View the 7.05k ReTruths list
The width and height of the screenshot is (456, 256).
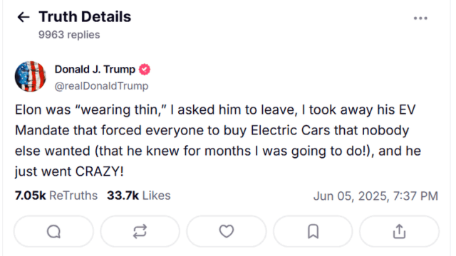pyautogui.click(x=56, y=196)
